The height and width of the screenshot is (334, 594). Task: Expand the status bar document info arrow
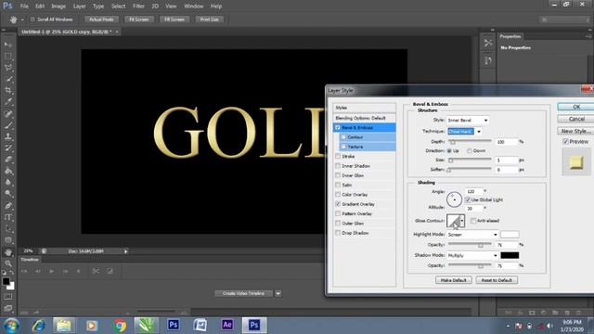click(x=126, y=251)
